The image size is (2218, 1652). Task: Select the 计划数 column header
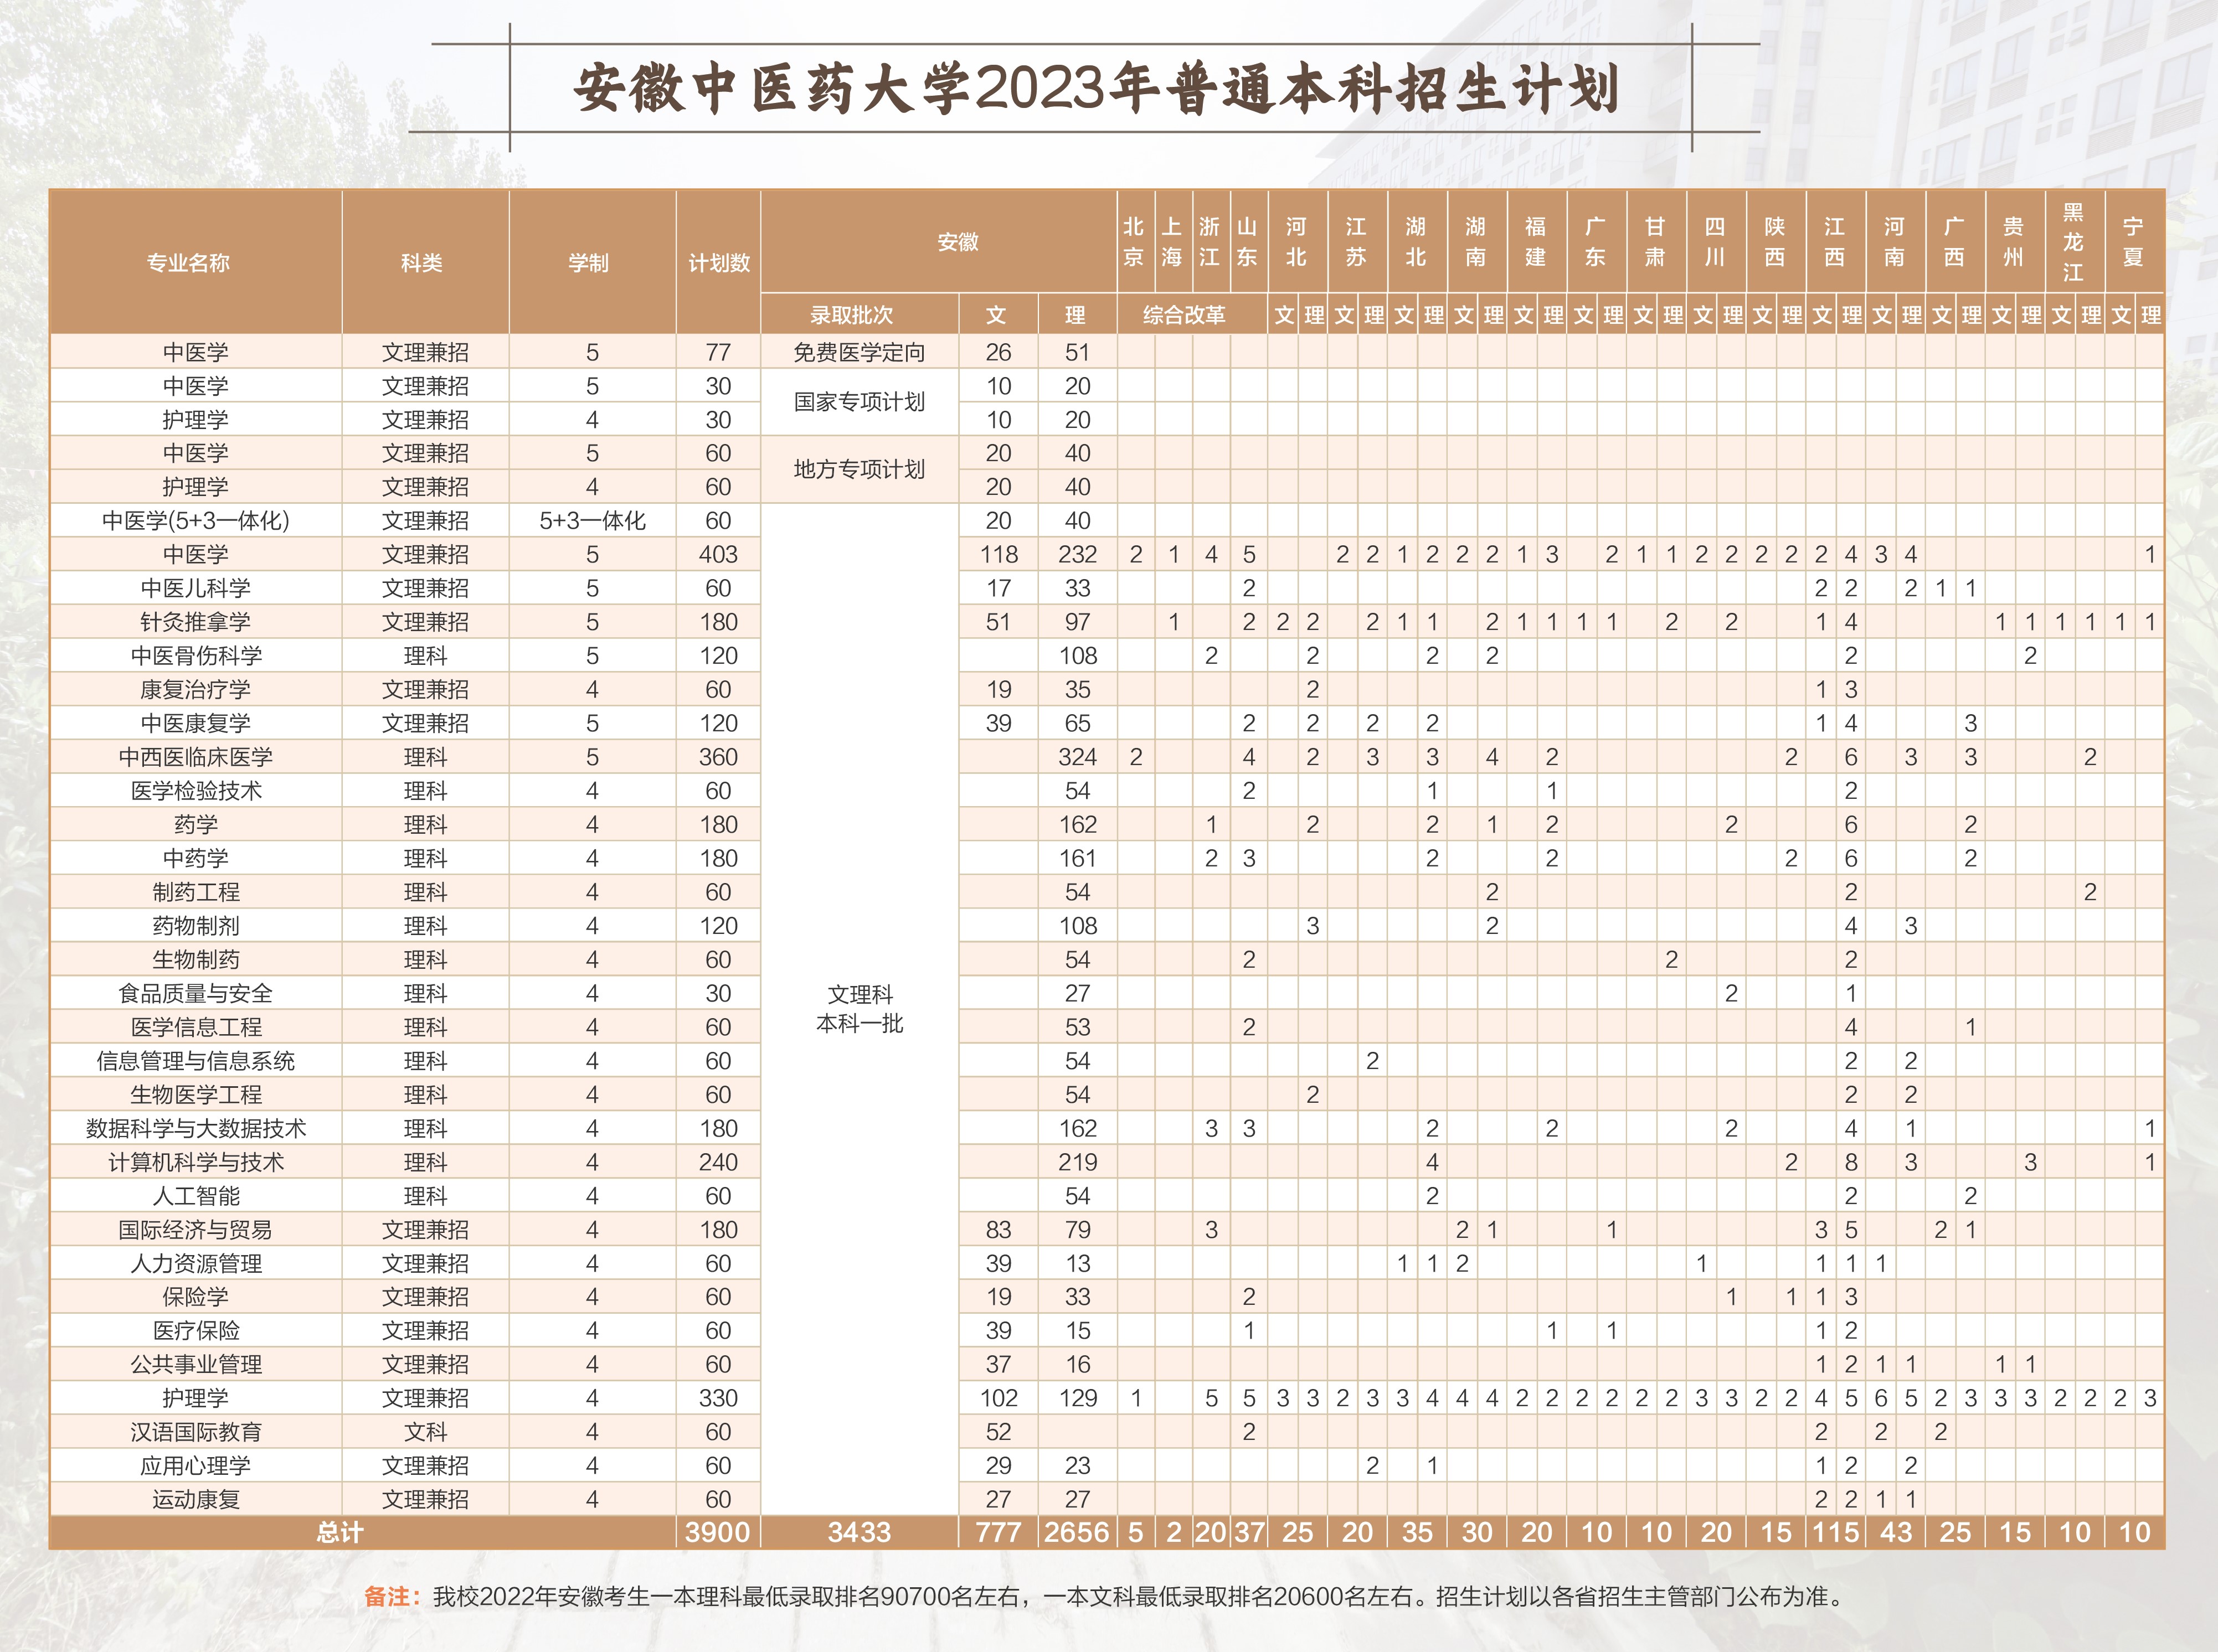click(718, 263)
